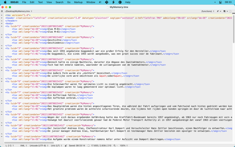Click the gear icon beside the file path

pyautogui.click(x=2, y=11)
